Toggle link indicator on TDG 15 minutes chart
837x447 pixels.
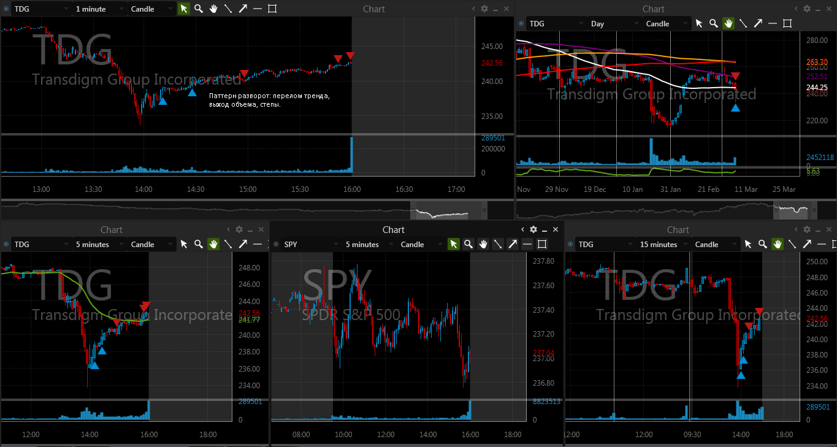pyautogui.click(x=570, y=244)
